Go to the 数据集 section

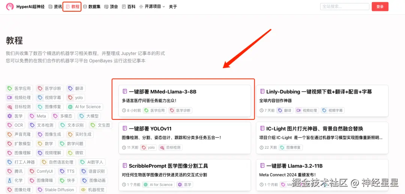tap(92, 7)
